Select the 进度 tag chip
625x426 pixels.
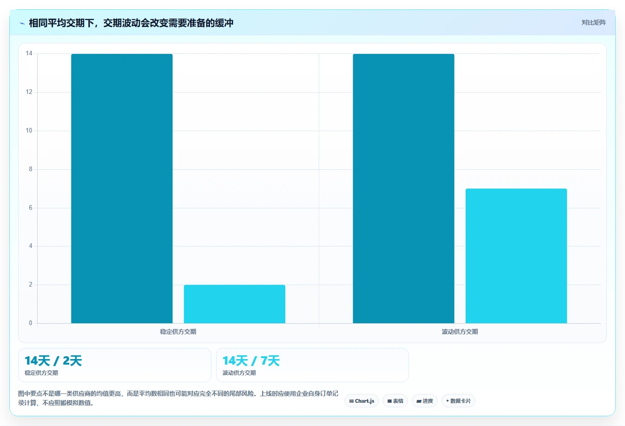coord(425,401)
